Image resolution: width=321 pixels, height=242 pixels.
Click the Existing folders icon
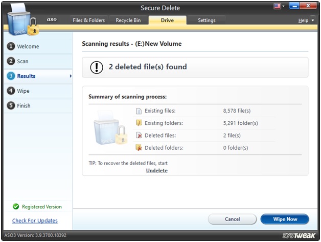pyautogui.click(x=139, y=123)
